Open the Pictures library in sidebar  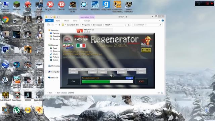[54, 57]
